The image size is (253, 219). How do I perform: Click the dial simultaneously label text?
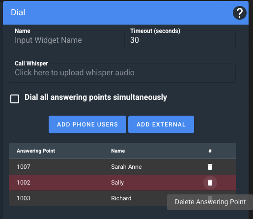pos(96,97)
